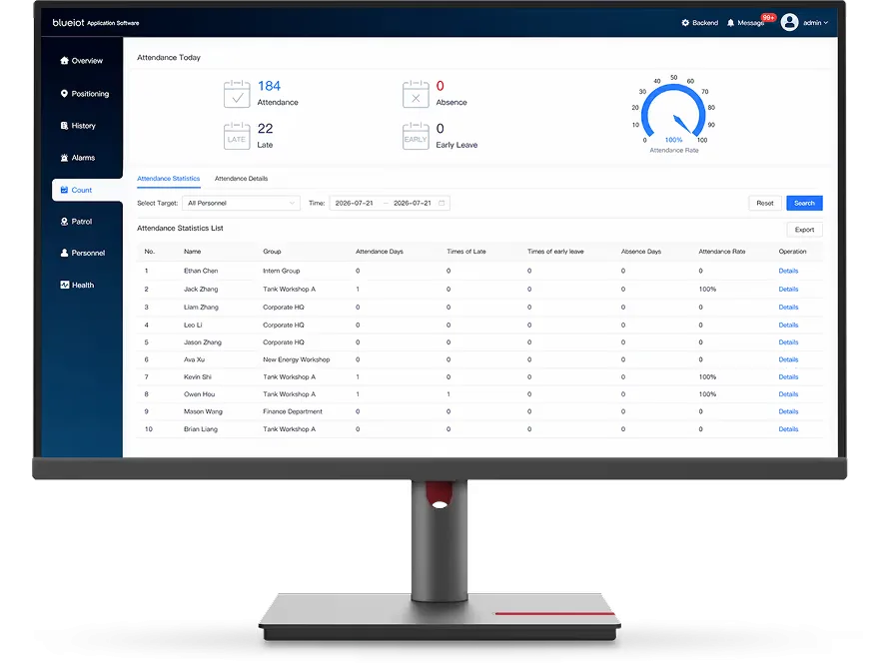Click the 184 attendance count
Screen dimensions: 879x667
click(269, 86)
